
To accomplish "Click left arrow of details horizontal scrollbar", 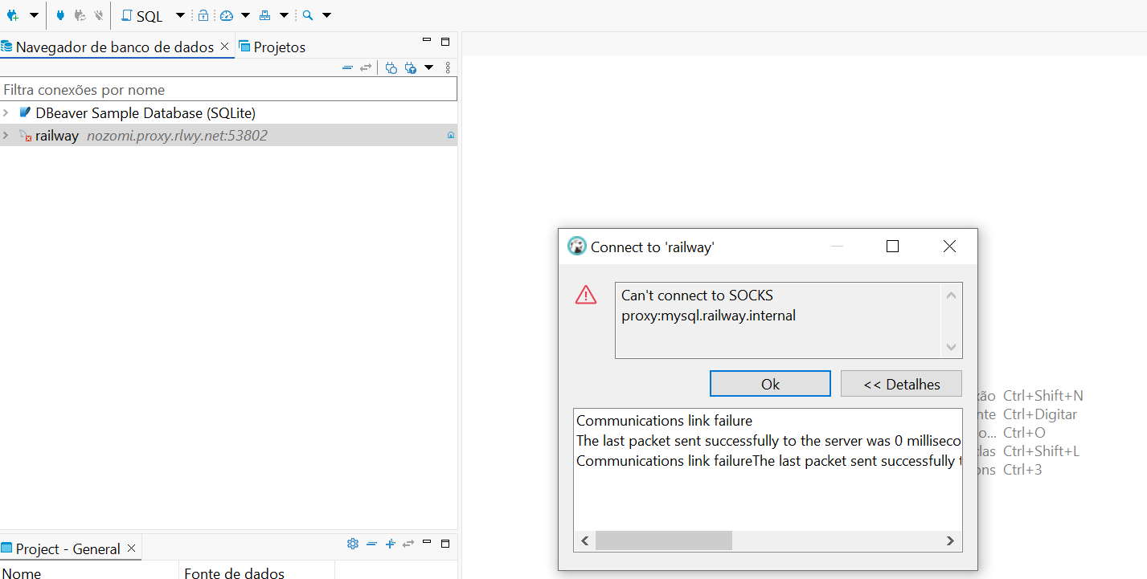I will [x=585, y=540].
